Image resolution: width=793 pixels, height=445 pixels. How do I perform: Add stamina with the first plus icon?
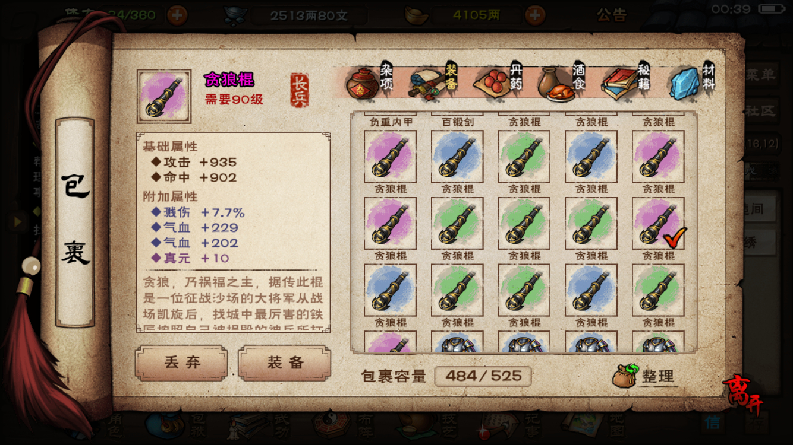177,15
